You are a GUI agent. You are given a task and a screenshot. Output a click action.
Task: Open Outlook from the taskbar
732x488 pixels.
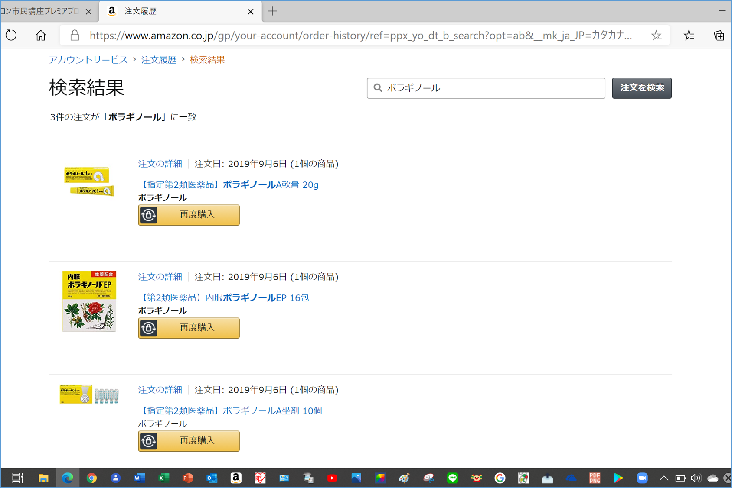tap(212, 478)
